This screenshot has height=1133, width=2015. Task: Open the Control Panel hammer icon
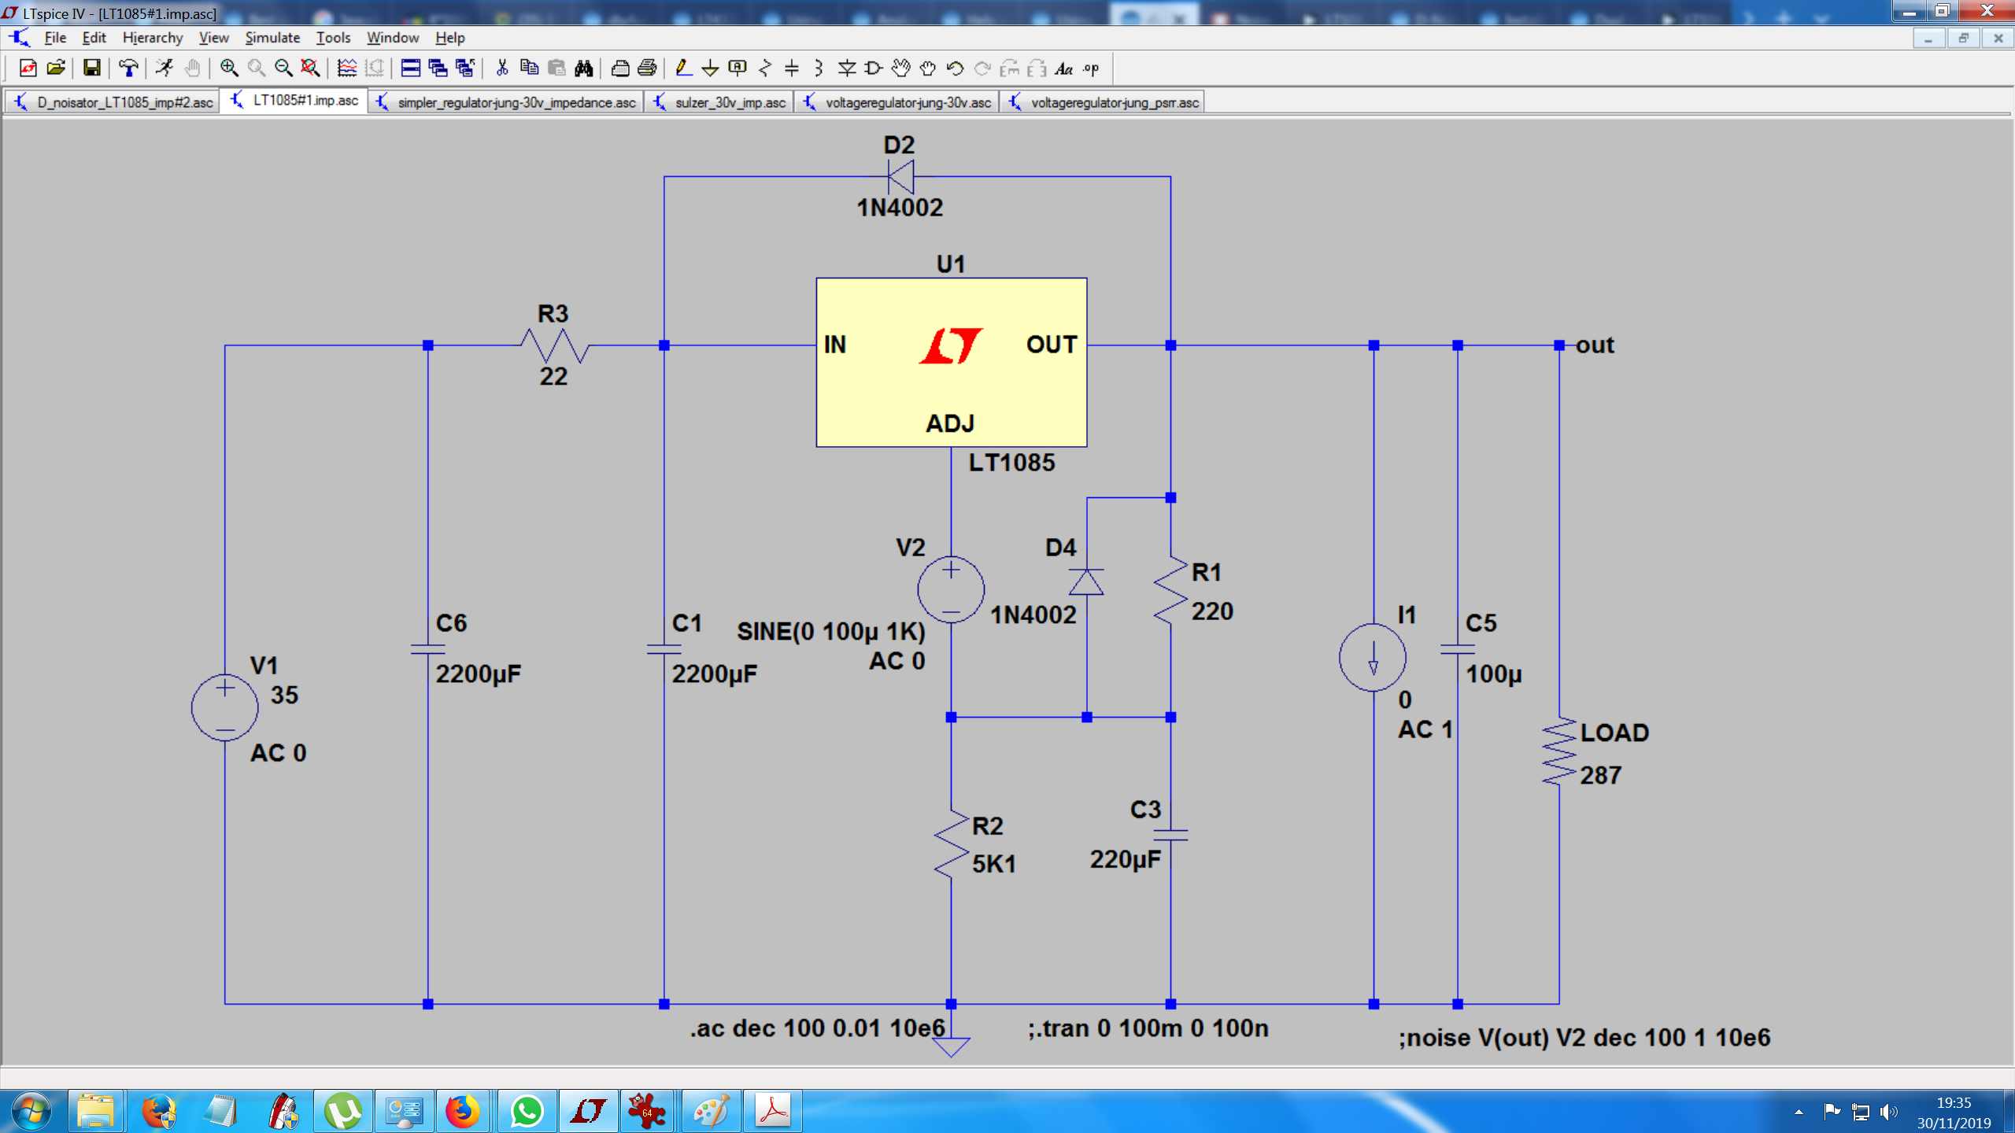[x=128, y=68]
